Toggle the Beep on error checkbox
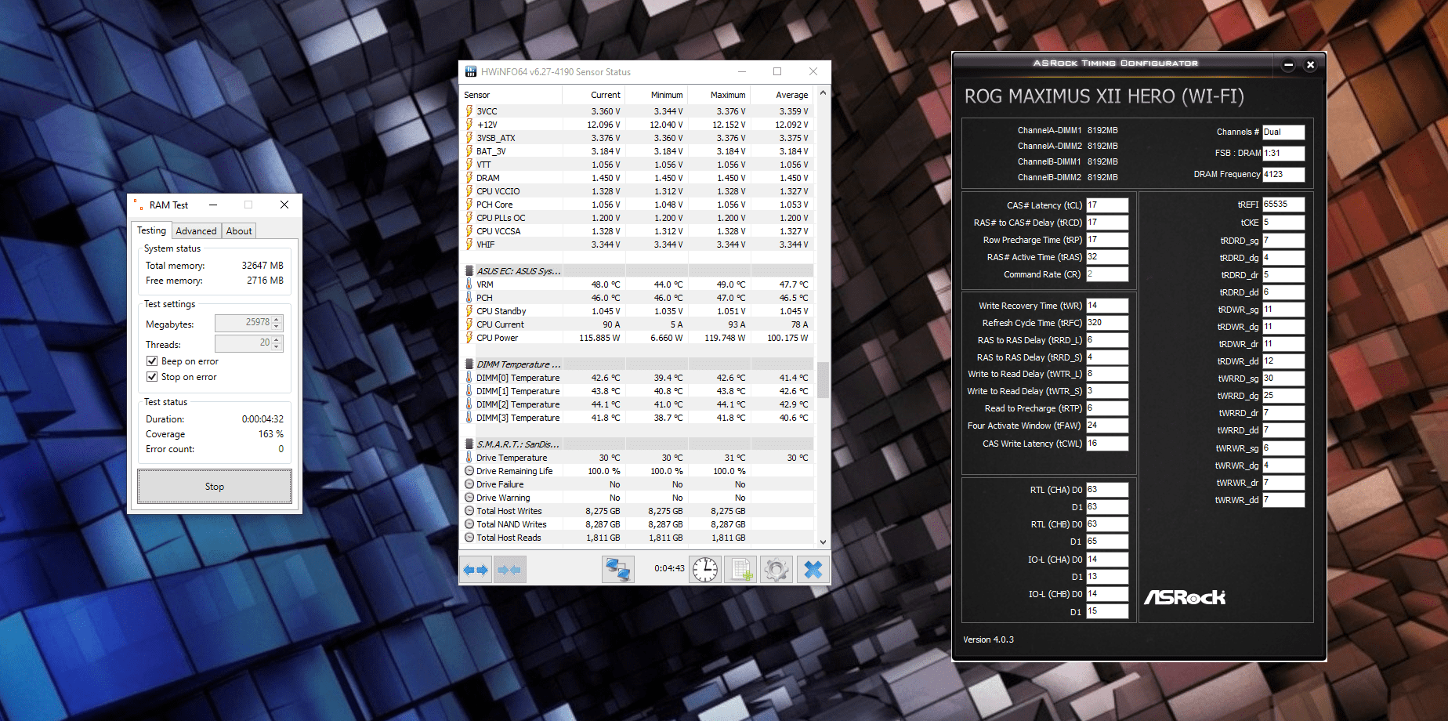The width and height of the screenshot is (1448, 721). (x=152, y=361)
